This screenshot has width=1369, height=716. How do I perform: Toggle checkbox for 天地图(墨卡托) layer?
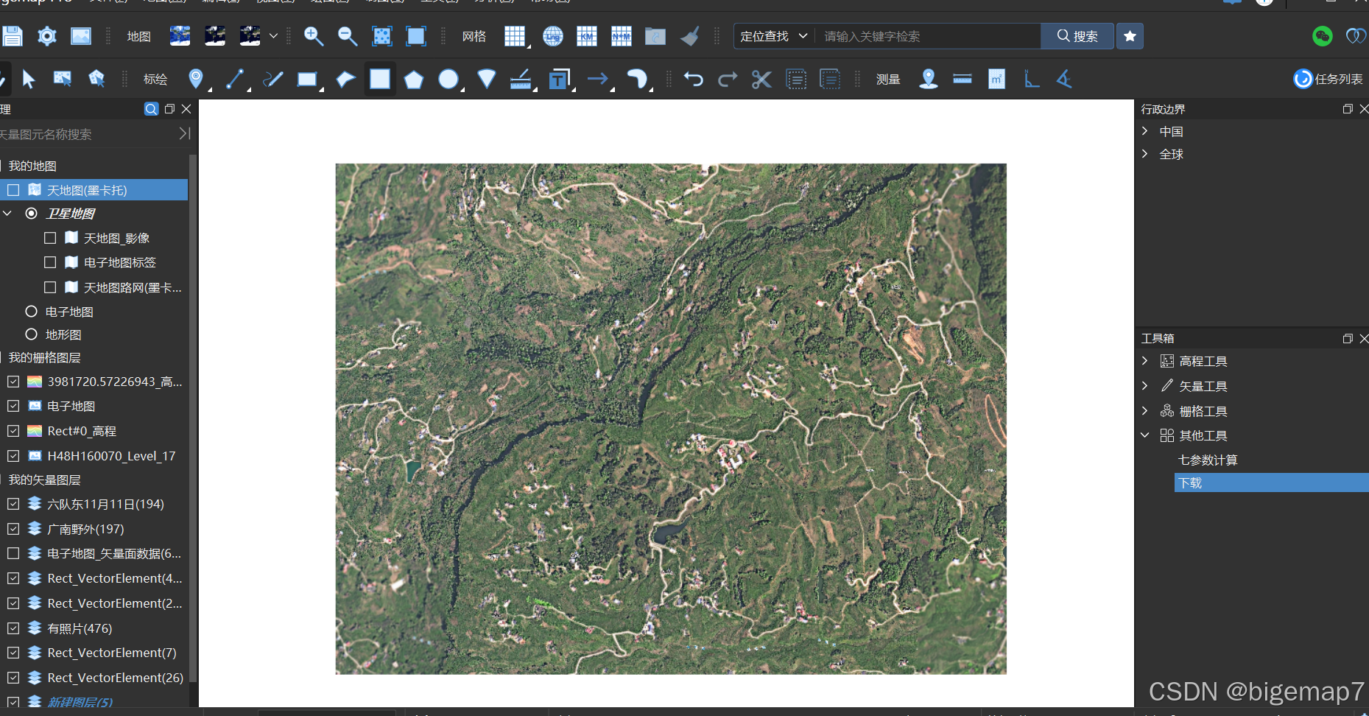click(x=13, y=190)
